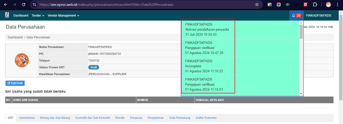Image resolution: width=343 pixels, height=124 pixels.
Task: Click the notification list scroll-up arrow
Action: click(x=301, y=23)
